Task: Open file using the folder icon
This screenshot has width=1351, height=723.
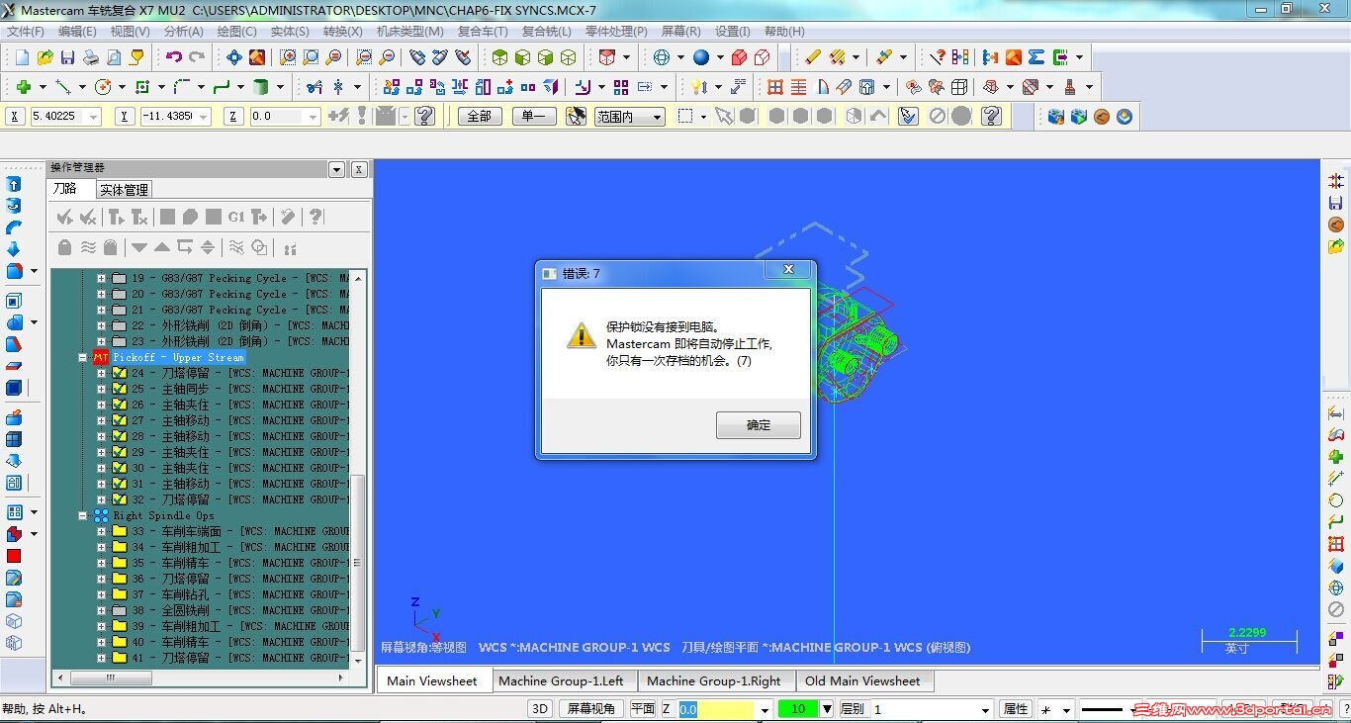Action: tap(45, 57)
